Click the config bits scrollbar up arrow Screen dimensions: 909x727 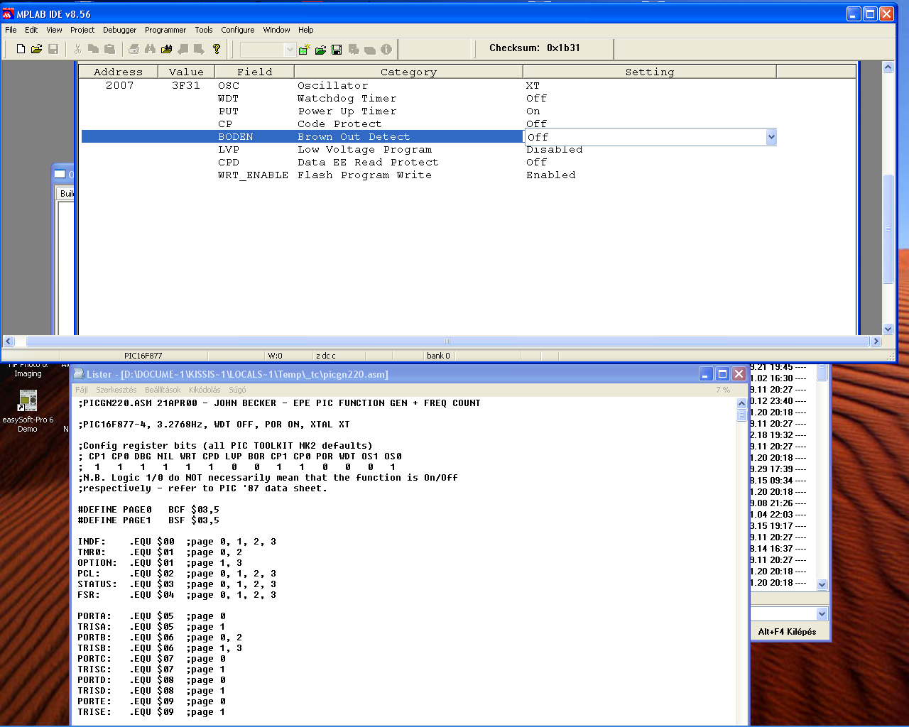click(888, 67)
